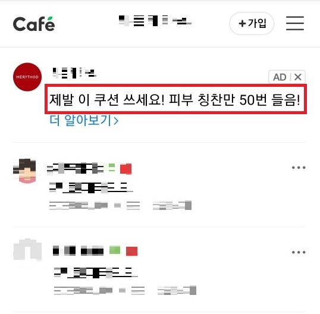Image resolution: width=320 pixels, height=314 pixels.
Task: Open the second post's blurred title
Action: [96, 272]
